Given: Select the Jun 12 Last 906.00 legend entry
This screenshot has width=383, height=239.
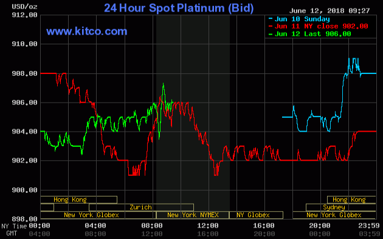Looking at the screenshot, I should tap(309, 33).
